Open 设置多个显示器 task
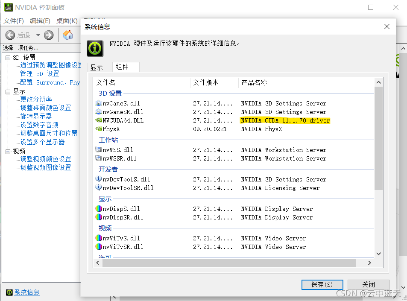This screenshot has height=301, width=407. 43,142
